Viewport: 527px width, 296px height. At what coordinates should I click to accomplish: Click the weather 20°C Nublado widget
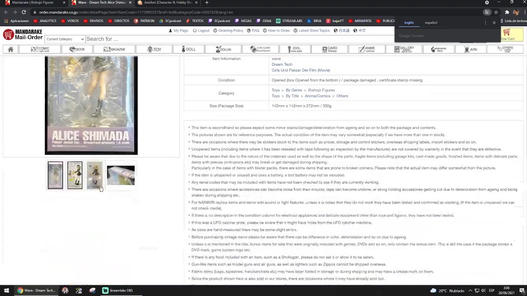click(447, 290)
